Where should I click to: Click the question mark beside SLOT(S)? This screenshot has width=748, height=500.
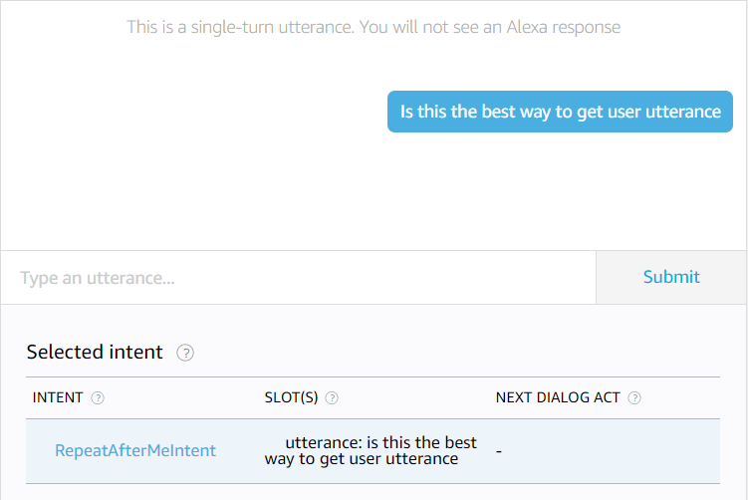click(332, 397)
